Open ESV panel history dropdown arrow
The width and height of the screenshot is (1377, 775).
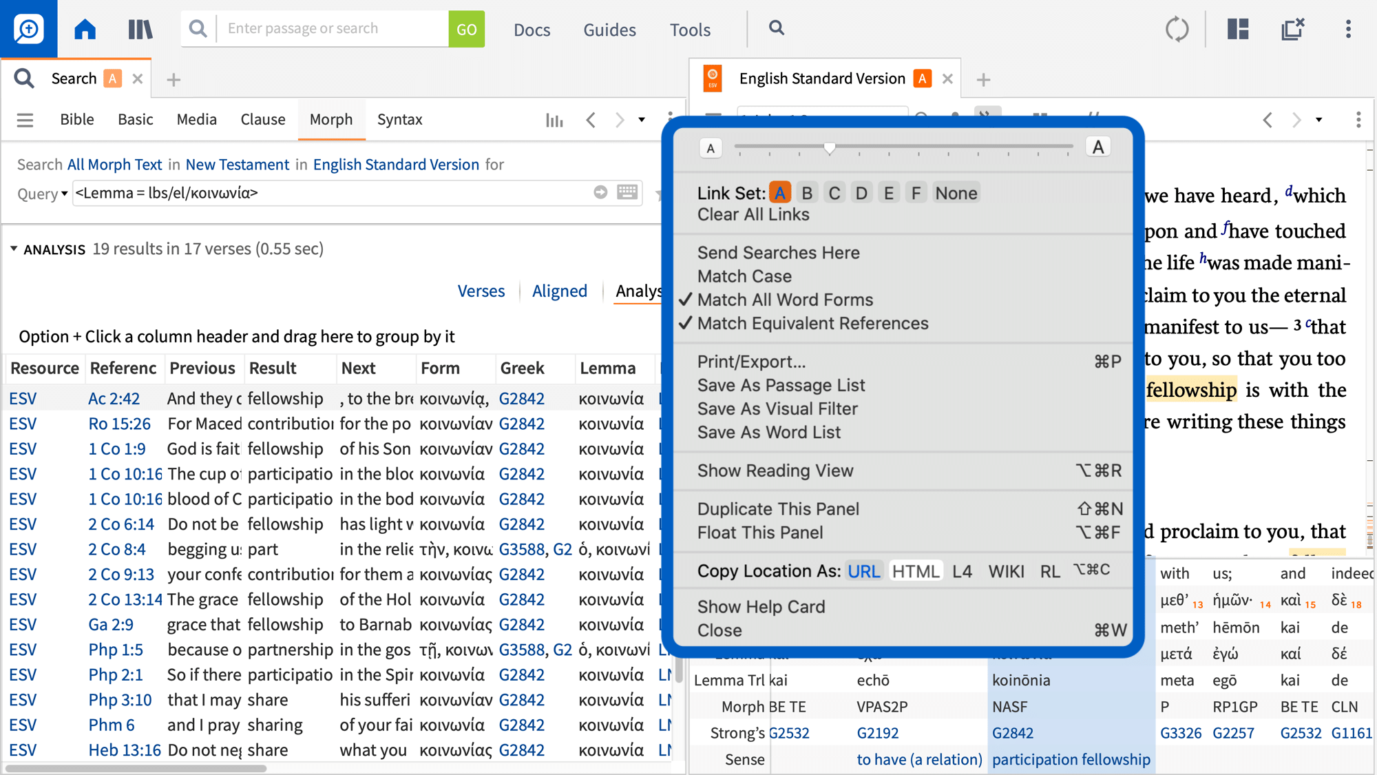click(x=1319, y=120)
